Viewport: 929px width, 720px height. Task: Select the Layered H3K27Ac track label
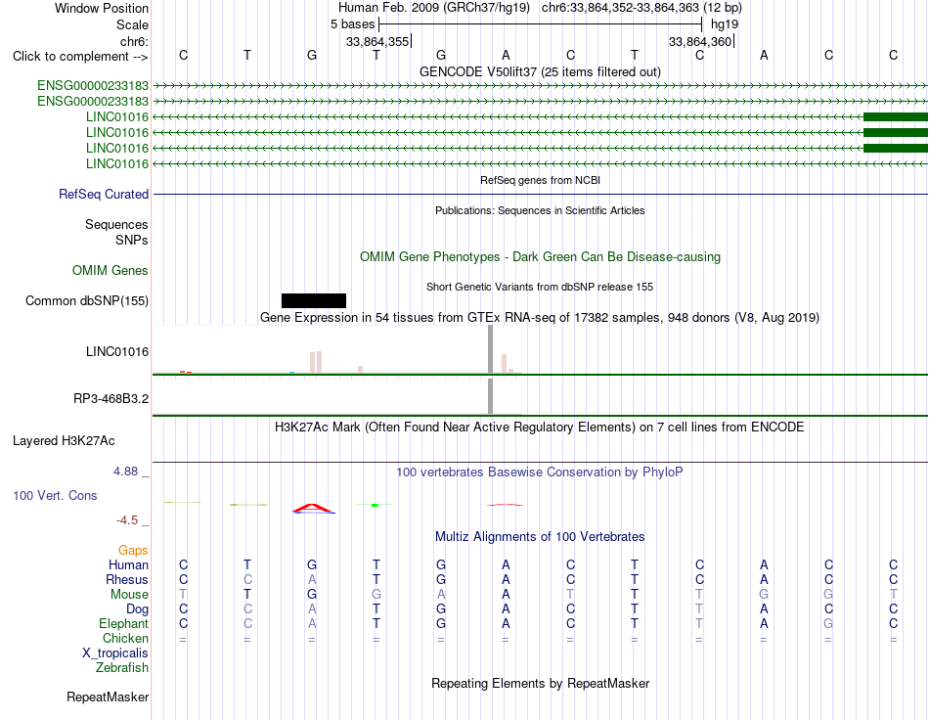(64, 440)
